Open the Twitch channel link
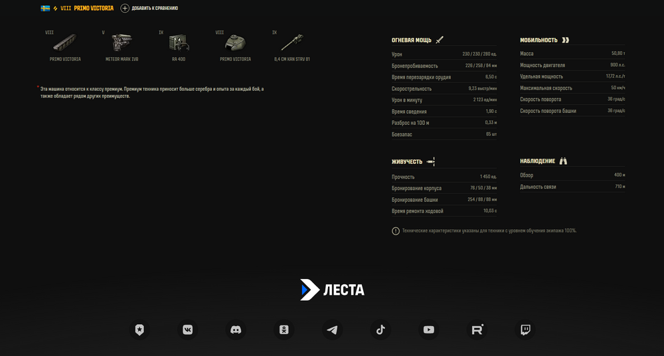Image resolution: width=664 pixels, height=356 pixels. [x=525, y=329]
